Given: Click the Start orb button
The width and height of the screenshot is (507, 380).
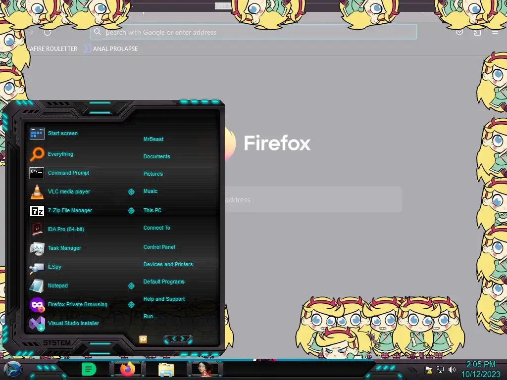Looking at the screenshot, I should click(x=12, y=369).
